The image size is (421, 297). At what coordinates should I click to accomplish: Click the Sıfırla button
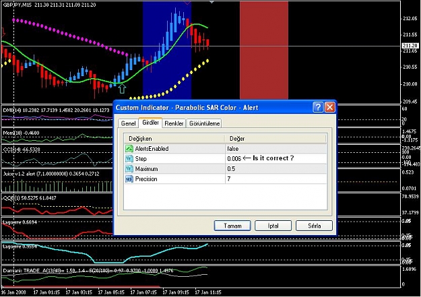314,226
